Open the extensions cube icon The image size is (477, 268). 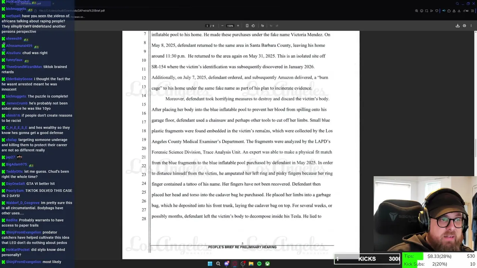pos(449,11)
